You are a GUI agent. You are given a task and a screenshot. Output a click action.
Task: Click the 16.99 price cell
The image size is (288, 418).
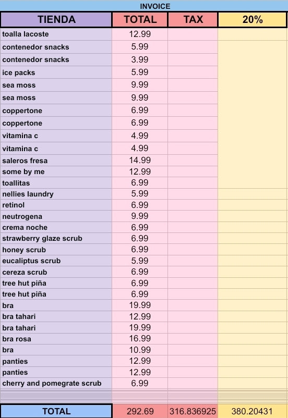tap(140, 339)
